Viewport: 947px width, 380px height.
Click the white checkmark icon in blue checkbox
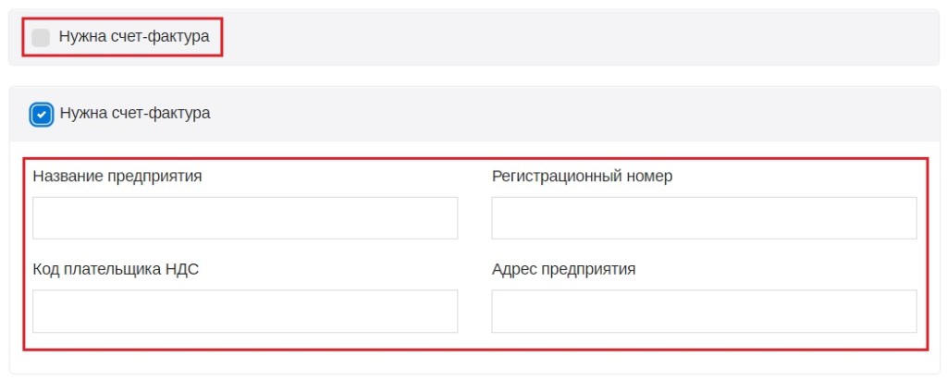tap(42, 114)
